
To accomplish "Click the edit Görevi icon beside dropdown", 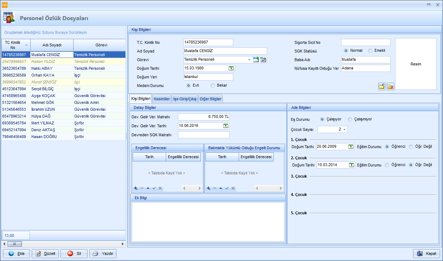I will pyautogui.click(x=263, y=60).
